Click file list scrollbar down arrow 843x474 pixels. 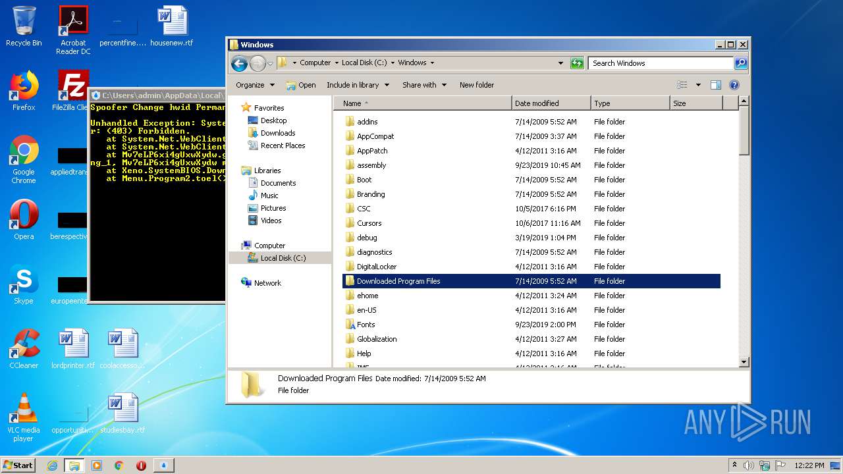pyautogui.click(x=744, y=361)
